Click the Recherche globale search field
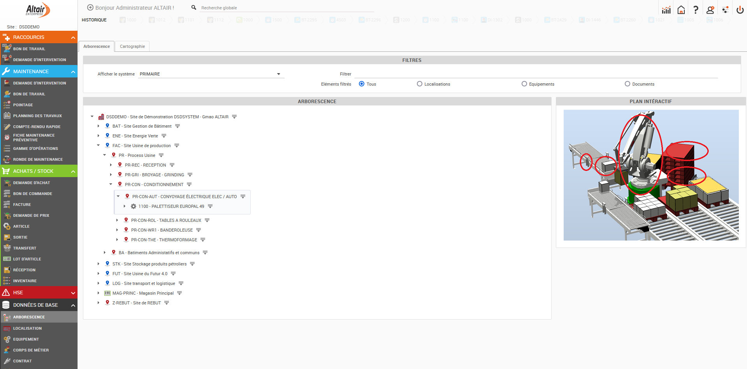 coord(287,8)
